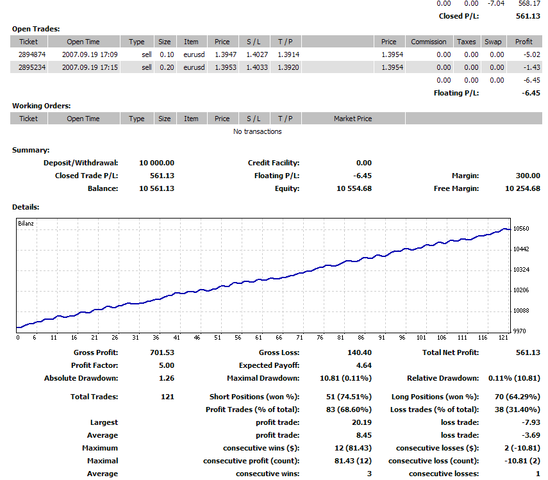Click the 'Summary:' section heading
The width and height of the screenshot is (548, 480).
31,150
